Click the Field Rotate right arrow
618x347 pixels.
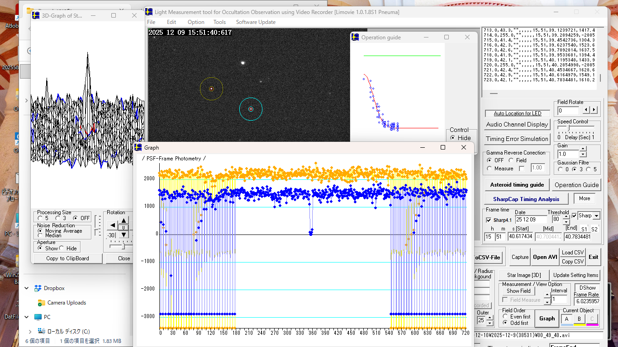(594, 110)
